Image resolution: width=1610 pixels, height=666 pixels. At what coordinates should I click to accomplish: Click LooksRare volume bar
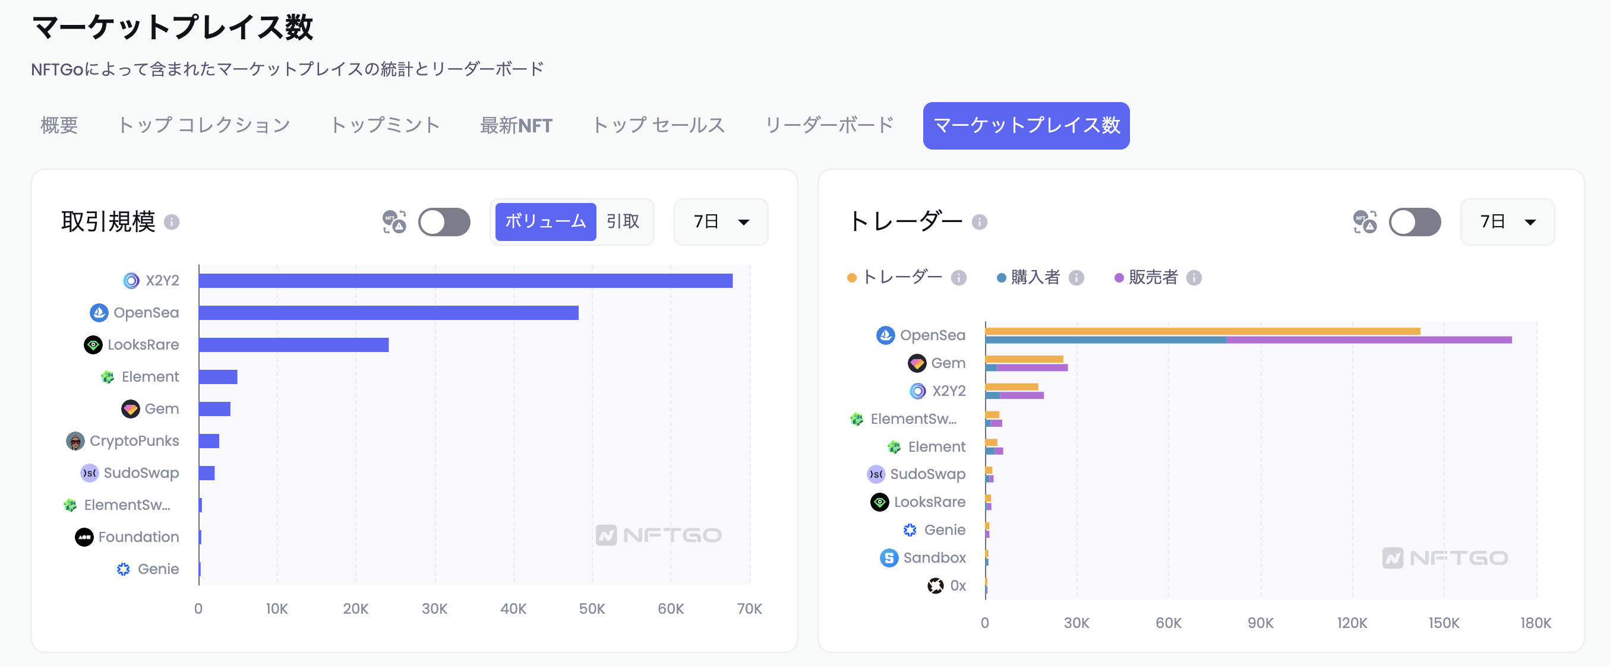point(293,344)
